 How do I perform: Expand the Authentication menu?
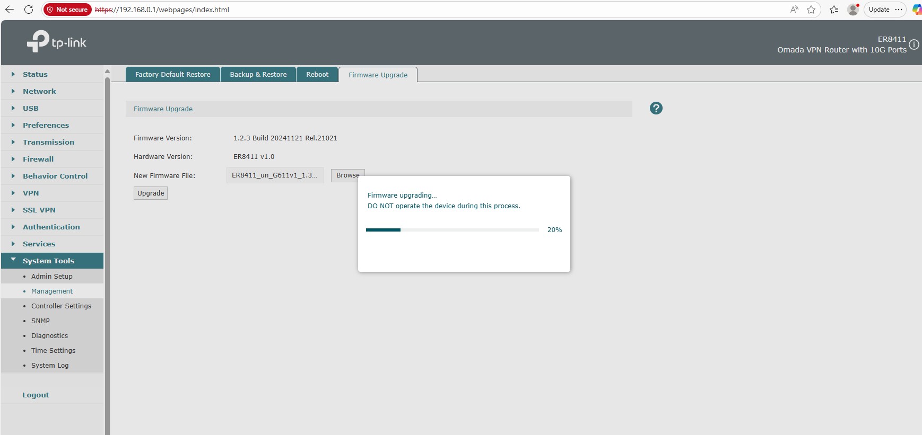click(x=52, y=227)
